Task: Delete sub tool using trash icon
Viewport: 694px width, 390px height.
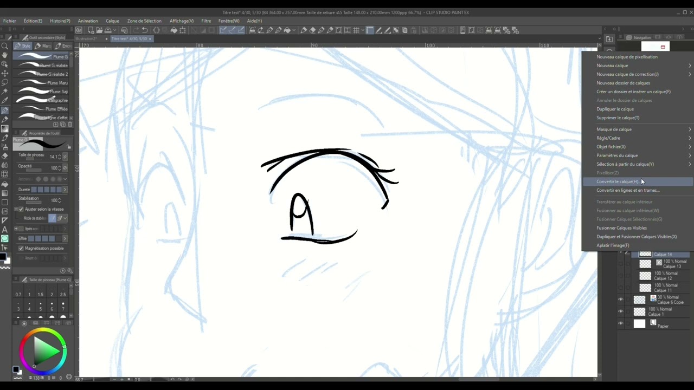Action: pos(69,125)
